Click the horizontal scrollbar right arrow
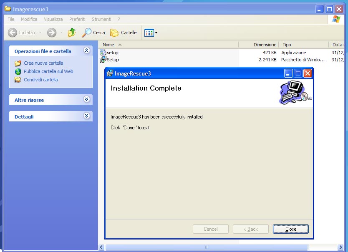 (x=340, y=247)
